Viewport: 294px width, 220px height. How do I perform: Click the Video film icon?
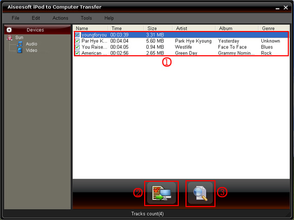pos(20,51)
